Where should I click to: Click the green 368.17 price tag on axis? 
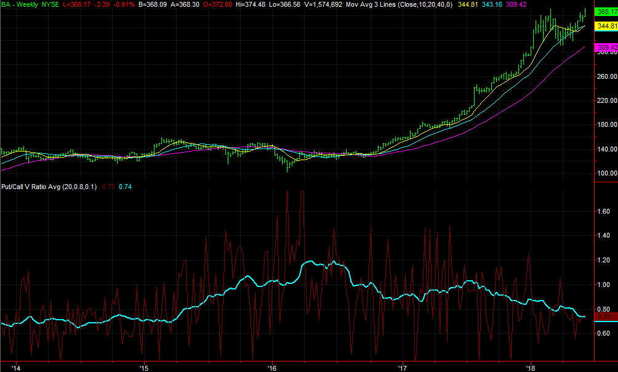point(606,12)
